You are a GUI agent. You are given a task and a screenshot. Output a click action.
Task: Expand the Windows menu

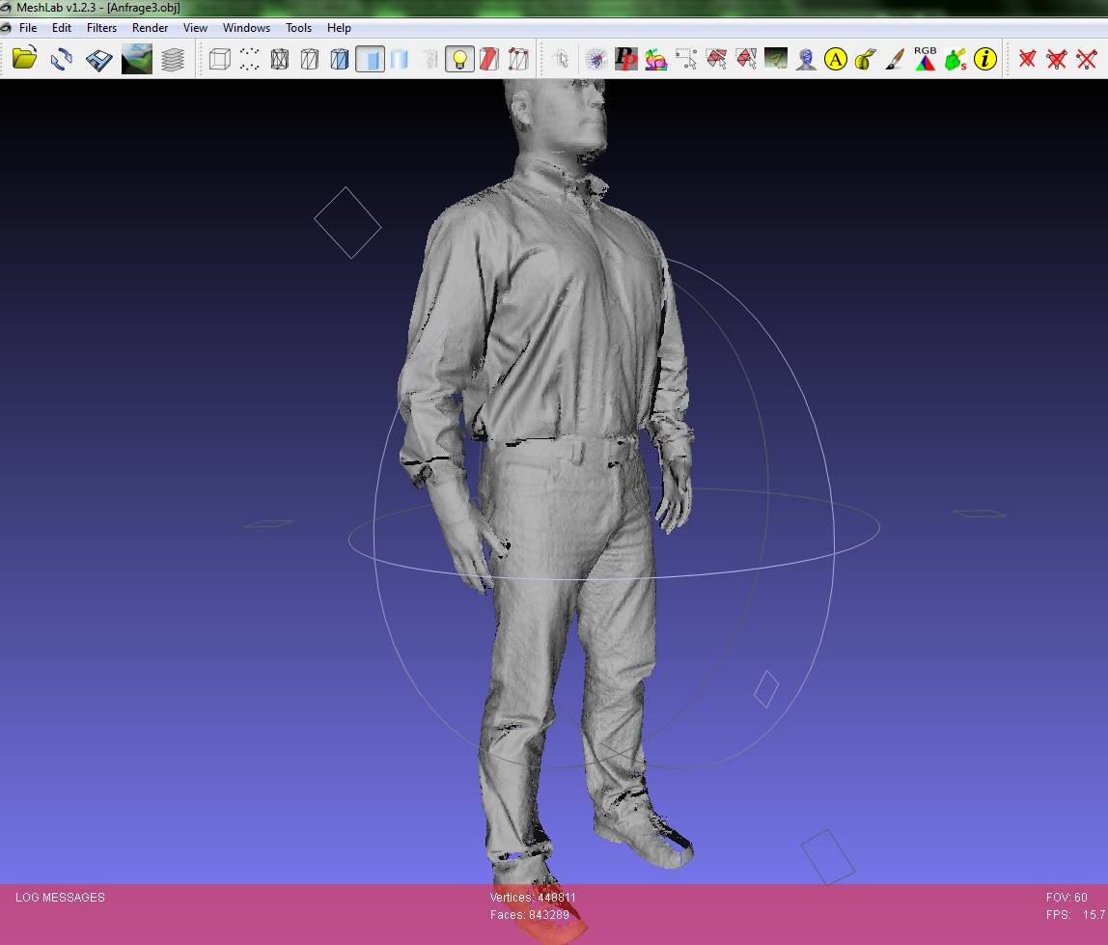pyautogui.click(x=246, y=28)
